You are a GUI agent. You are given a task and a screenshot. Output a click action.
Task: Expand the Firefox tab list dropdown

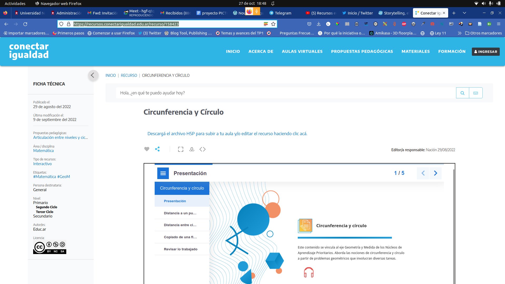click(464, 13)
